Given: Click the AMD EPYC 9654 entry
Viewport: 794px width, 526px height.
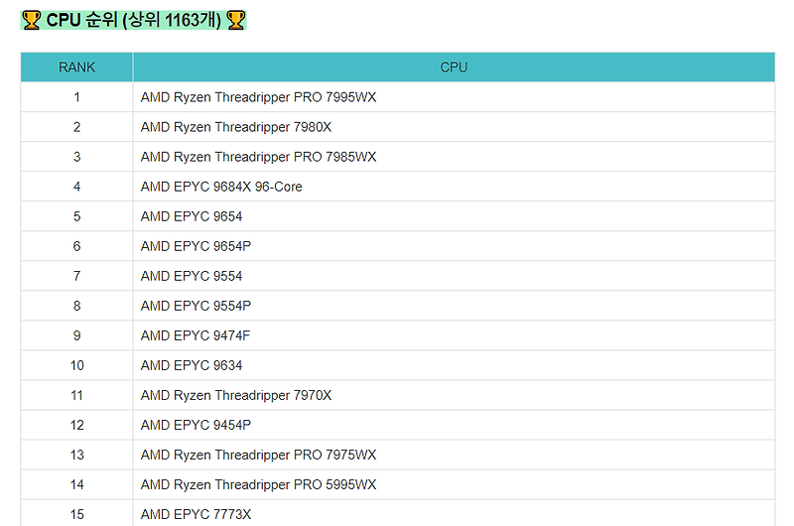Looking at the screenshot, I should pyautogui.click(x=192, y=216).
